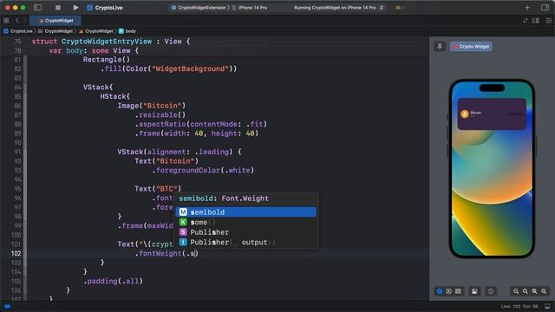Viewport: 555px width, 312px height.
Task: Show the warnings indicator in toolbar
Action: 399,8
